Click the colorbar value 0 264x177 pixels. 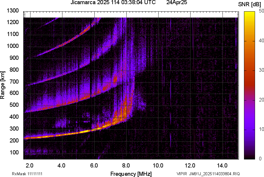click(260, 159)
